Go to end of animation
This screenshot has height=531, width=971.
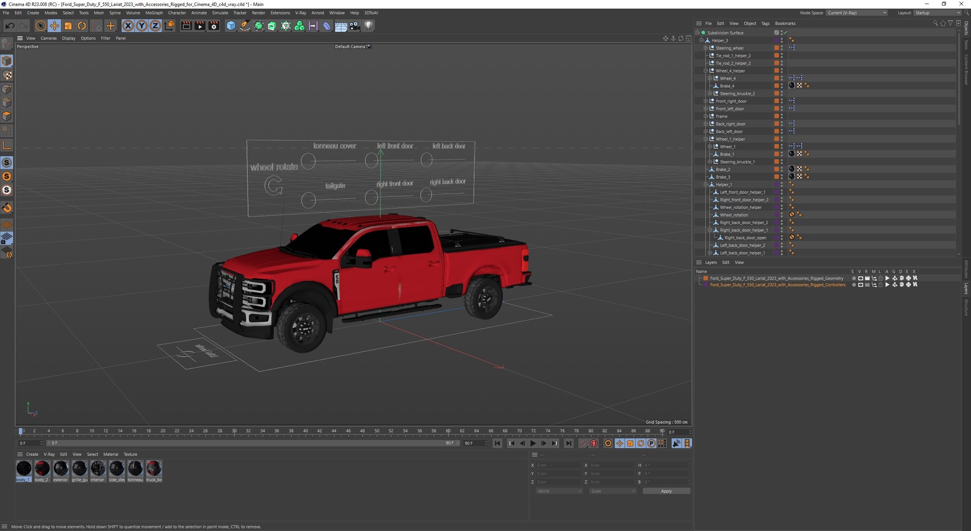tap(569, 444)
